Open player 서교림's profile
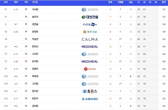The height and width of the screenshot is (110, 168). click(35, 9)
